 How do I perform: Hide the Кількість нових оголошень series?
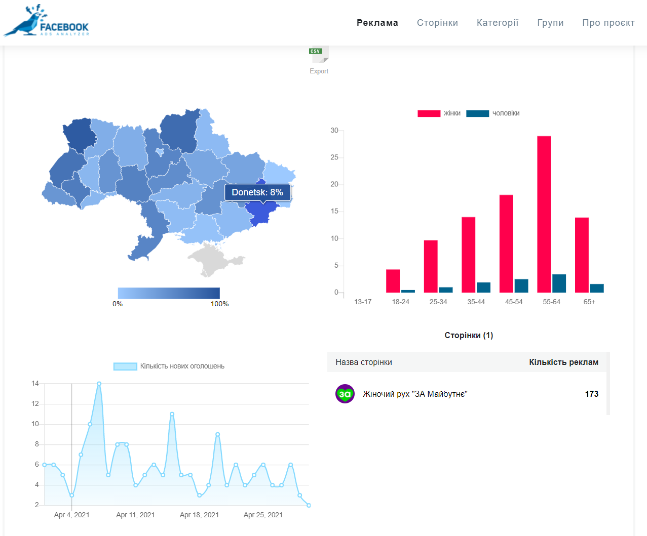click(169, 366)
